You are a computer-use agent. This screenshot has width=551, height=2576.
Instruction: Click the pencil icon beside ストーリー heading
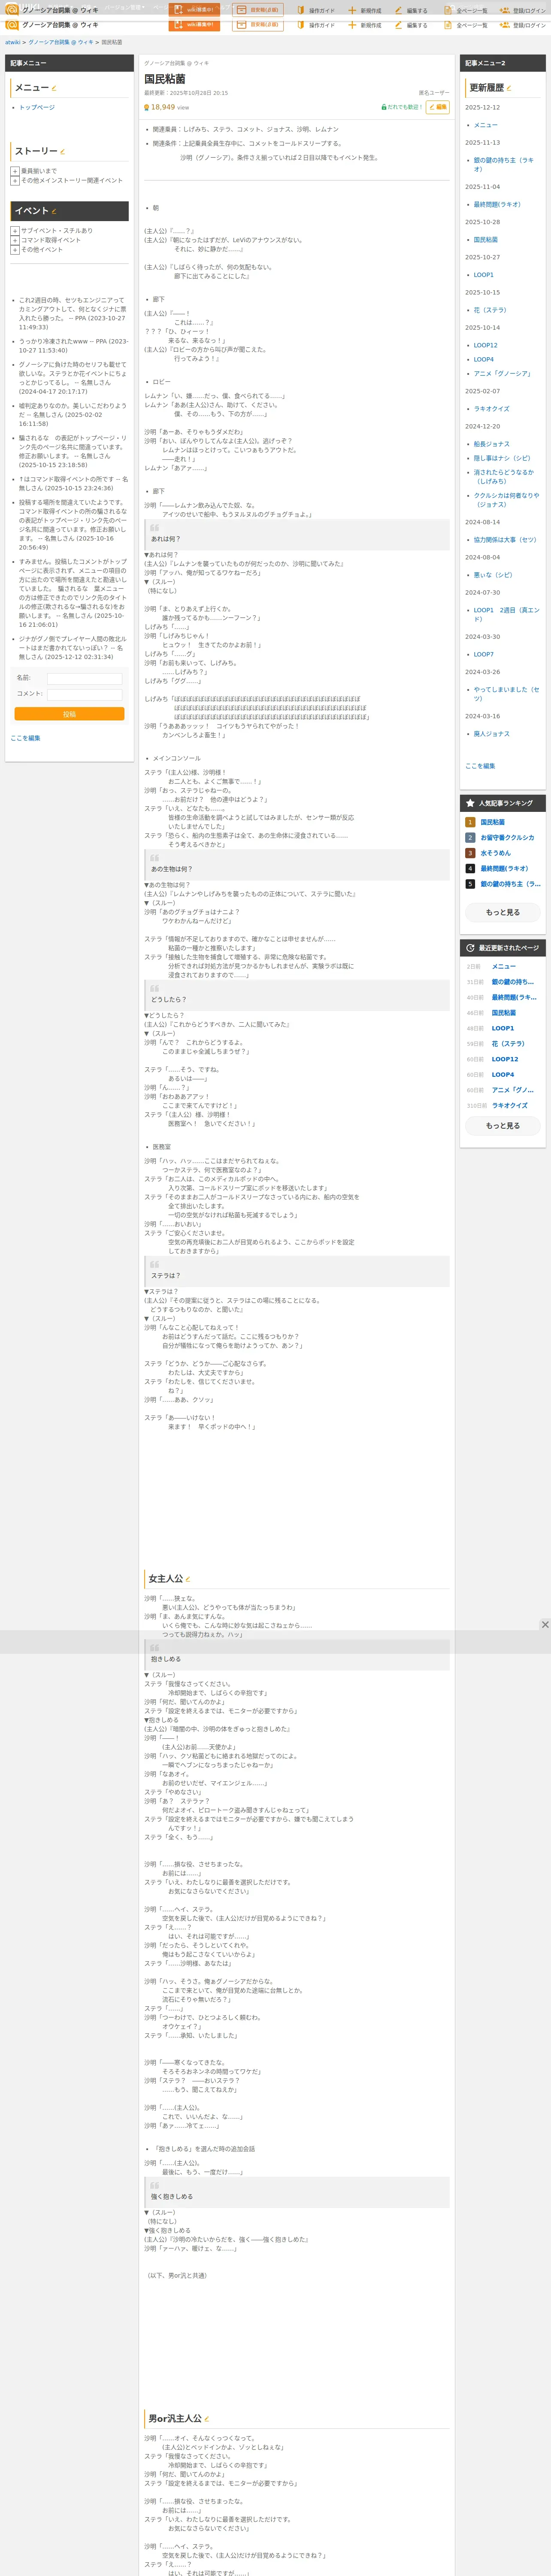point(62,152)
